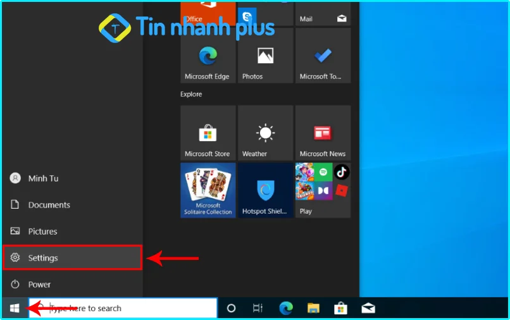The width and height of the screenshot is (510, 320).
Task: Open the Minh Tu account menu
Action: coord(72,178)
